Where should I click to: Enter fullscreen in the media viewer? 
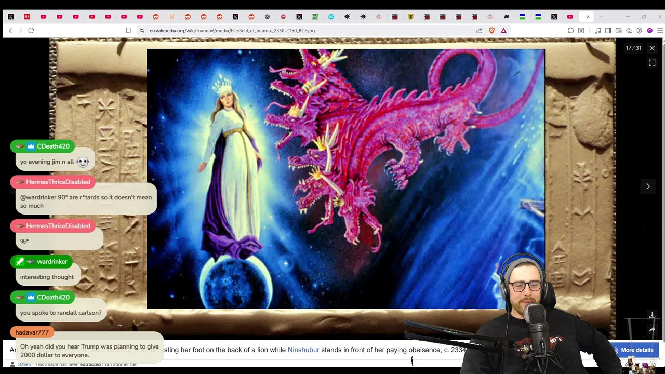point(652,63)
